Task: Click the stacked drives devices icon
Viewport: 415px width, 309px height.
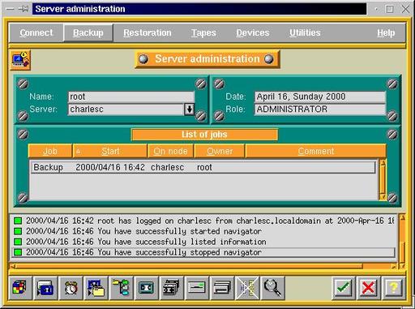Action: tap(221, 288)
